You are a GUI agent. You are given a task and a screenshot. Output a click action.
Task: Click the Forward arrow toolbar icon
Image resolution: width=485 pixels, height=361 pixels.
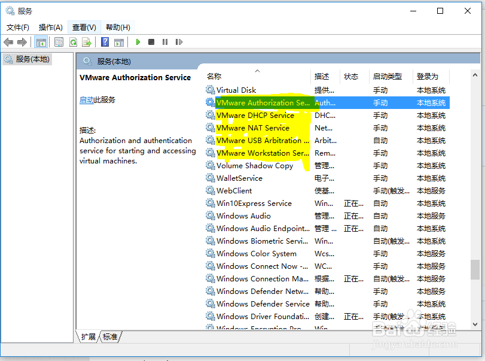click(x=22, y=42)
